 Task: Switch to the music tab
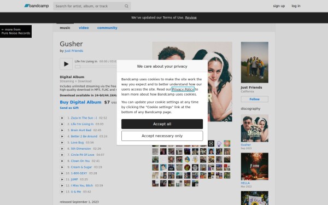tap(65, 28)
